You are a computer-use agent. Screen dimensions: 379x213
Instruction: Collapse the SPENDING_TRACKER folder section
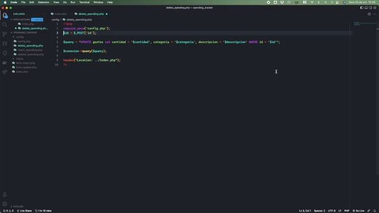pos(24,33)
